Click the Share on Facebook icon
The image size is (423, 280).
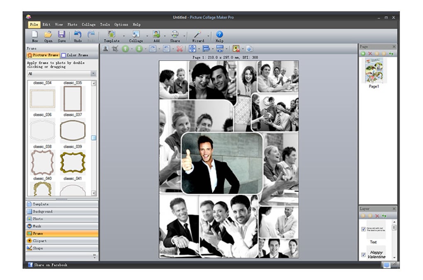tap(30, 265)
